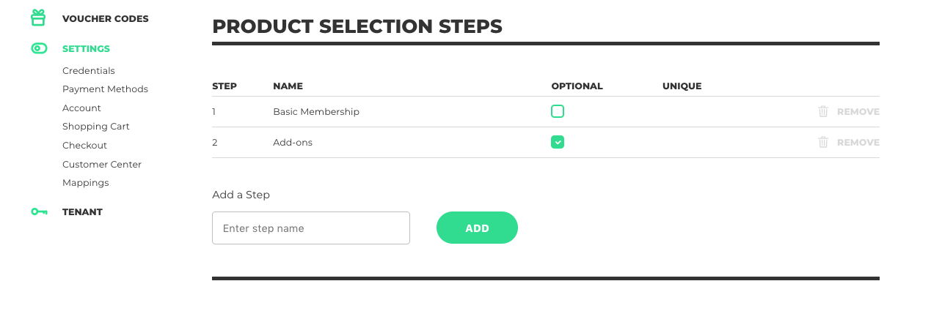
Task: Open Payment Methods settings
Action: (105, 89)
